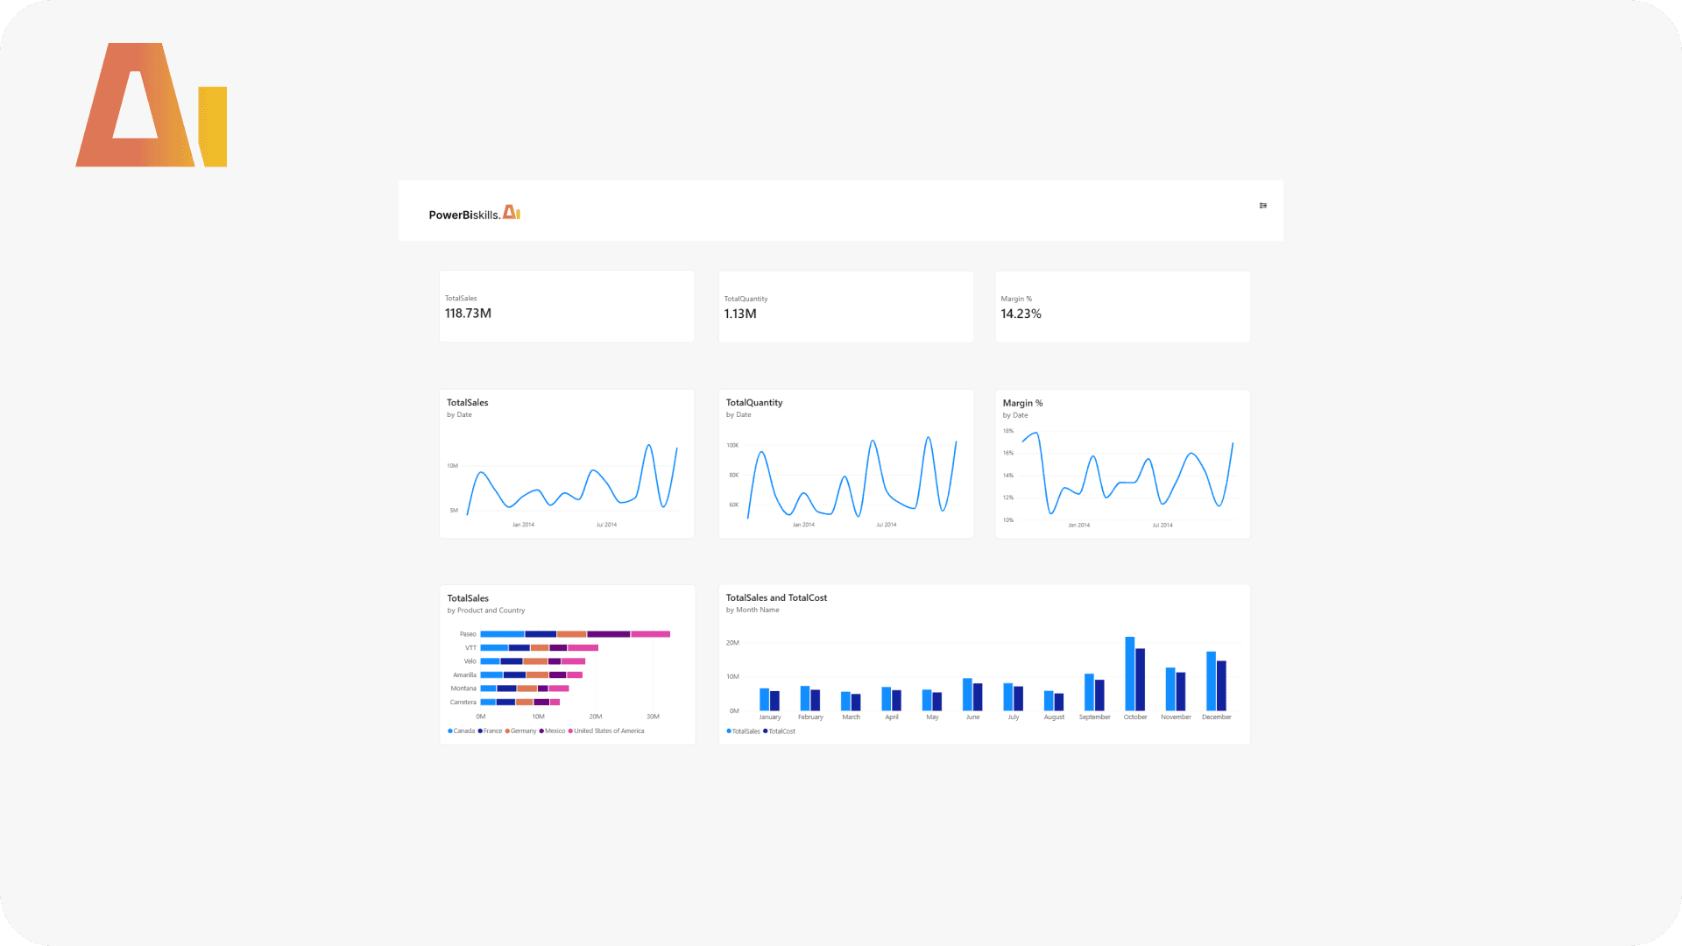Click the February month label
Image resolution: width=1682 pixels, height=946 pixels.
point(810,717)
